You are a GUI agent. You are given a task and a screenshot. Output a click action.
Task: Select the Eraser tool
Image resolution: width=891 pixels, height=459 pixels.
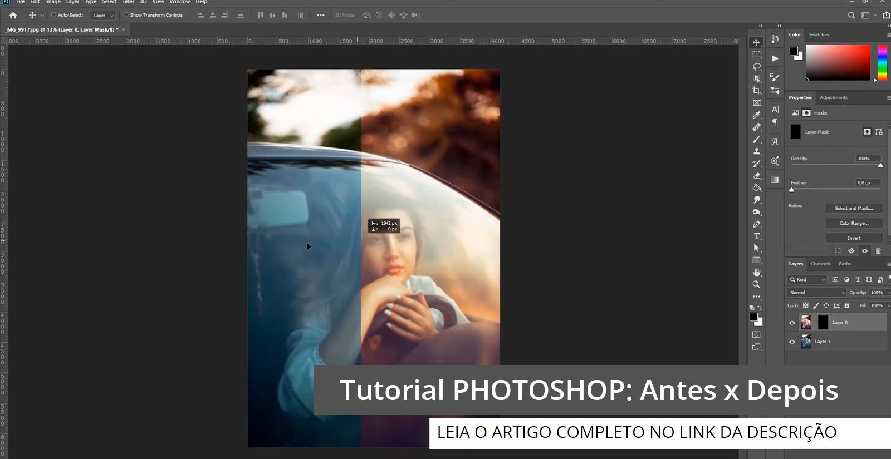(756, 176)
